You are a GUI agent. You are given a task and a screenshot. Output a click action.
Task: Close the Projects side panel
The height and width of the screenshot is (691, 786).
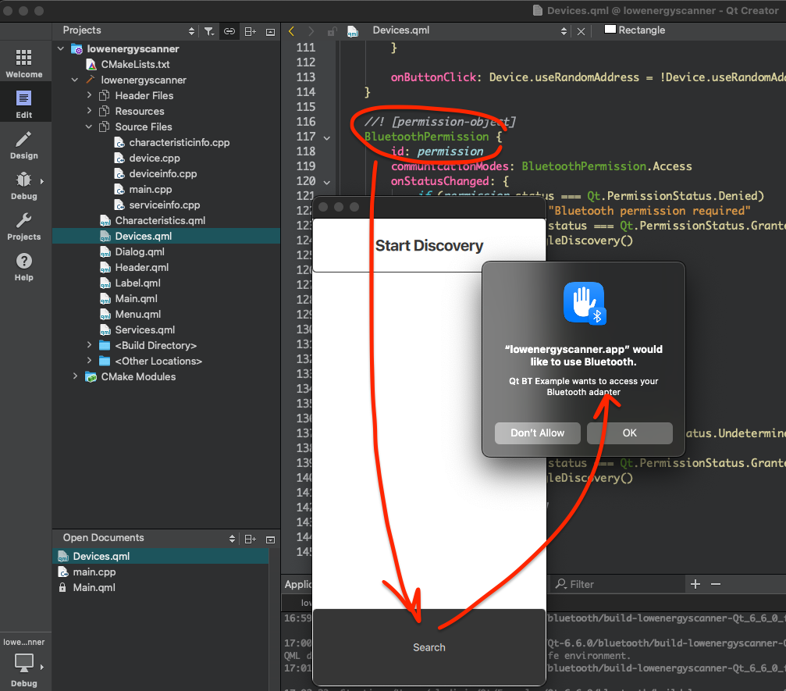pos(270,32)
